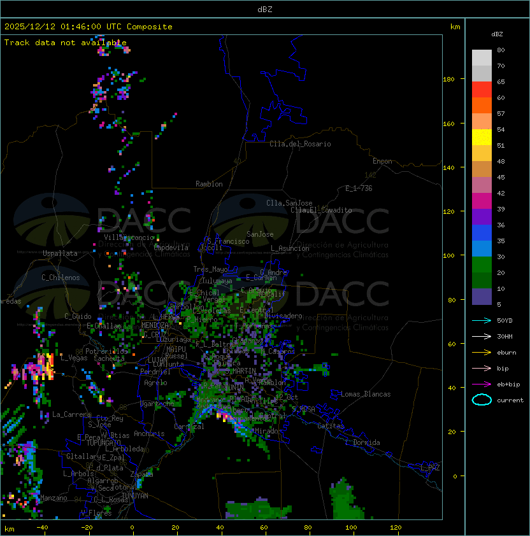Click the slate purple 10 dBZ swatch
This screenshot has height=536, width=530.
click(482, 297)
